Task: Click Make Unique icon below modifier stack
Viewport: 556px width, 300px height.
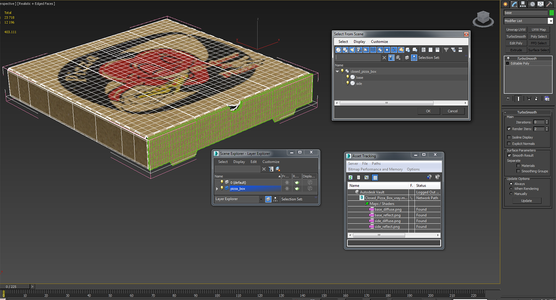Action: (x=529, y=99)
